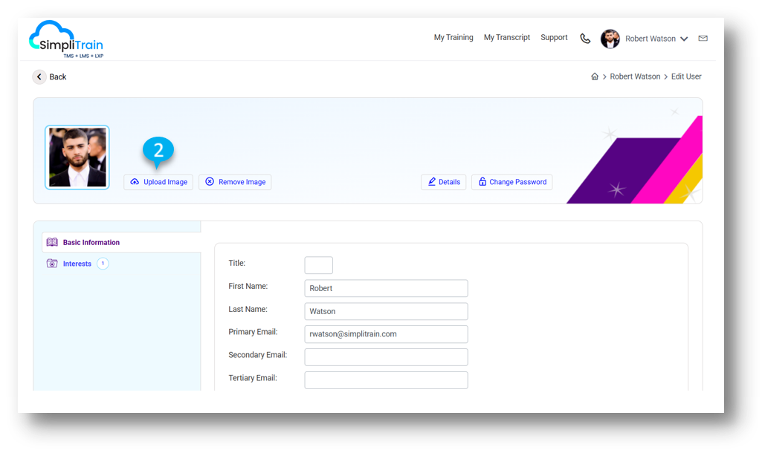
Task: Select the Basic Information tab
Action: click(x=91, y=243)
